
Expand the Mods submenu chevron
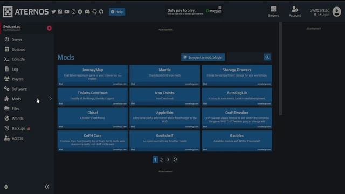coord(51,99)
